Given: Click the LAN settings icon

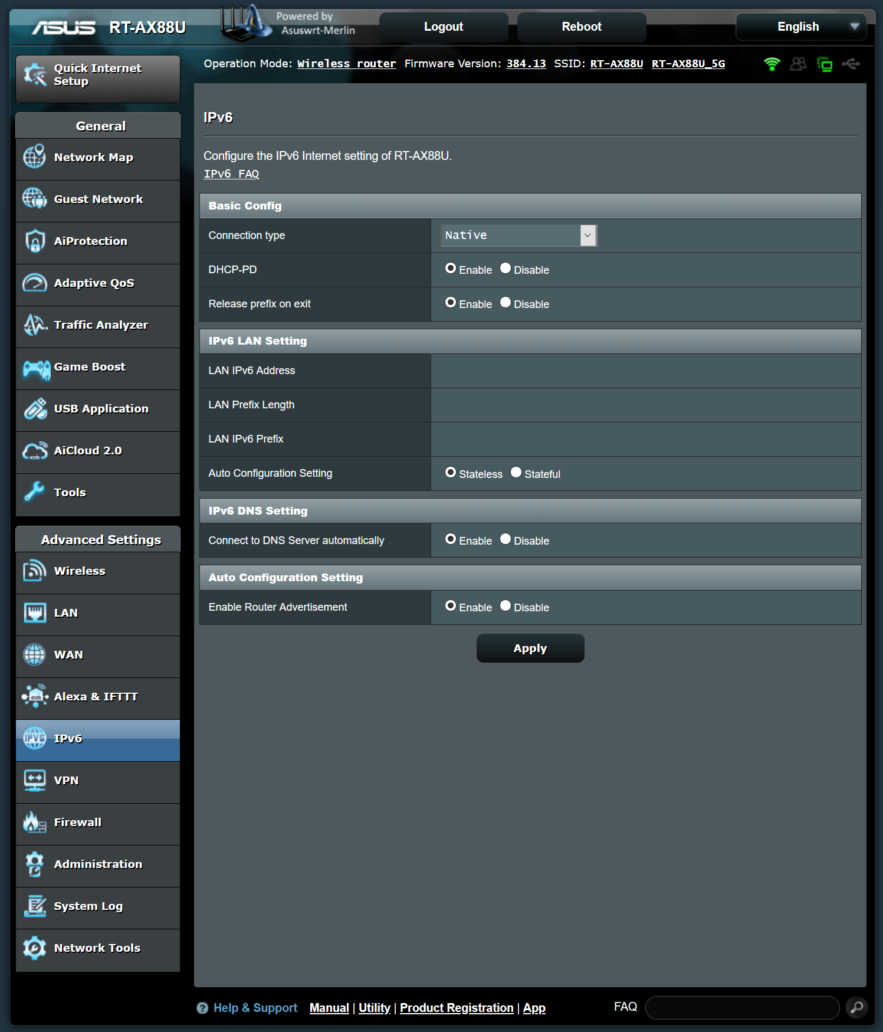Looking at the screenshot, I should pos(35,612).
